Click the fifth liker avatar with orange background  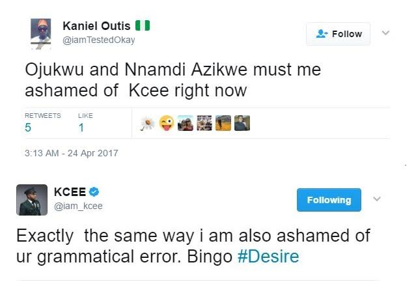(x=223, y=122)
